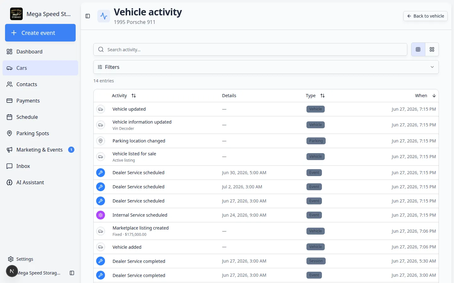Expand the Filters panel
Image resolution: width=454 pixels, height=283 pixels.
(266, 67)
